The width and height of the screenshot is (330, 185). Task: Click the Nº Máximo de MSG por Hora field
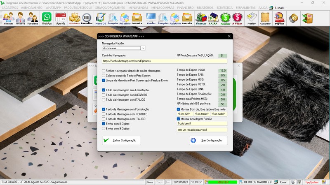pos(222,104)
